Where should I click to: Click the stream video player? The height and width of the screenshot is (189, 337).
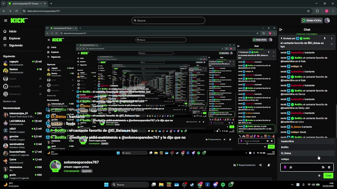tap(161, 91)
